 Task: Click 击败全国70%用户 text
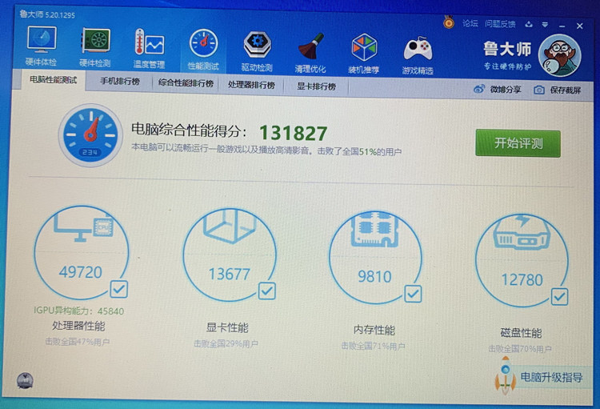pos(520,349)
